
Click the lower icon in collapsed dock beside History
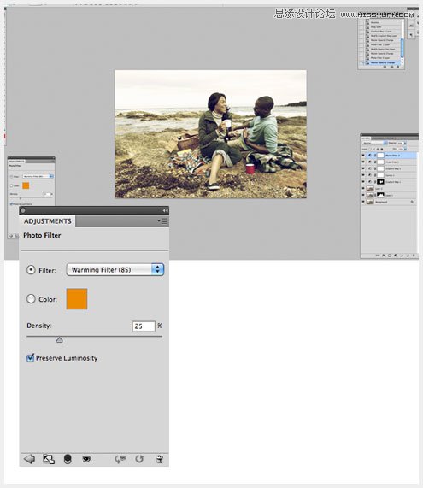411,35
